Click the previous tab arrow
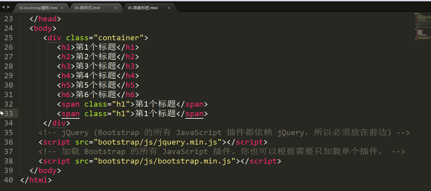Viewport: 431px width, 191px height. point(3,7)
